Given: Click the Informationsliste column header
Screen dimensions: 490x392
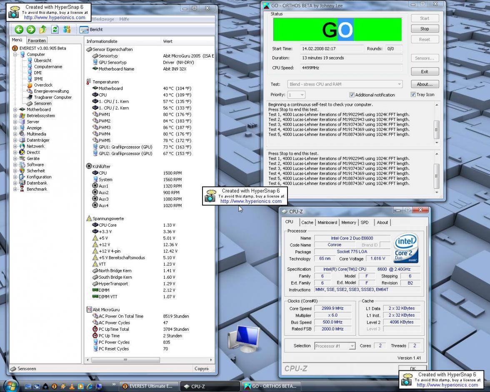Looking at the screenshot, I should tap(122, 41).
